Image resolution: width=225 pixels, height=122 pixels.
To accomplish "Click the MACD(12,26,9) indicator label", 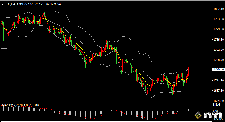I will tap(12, 105).
